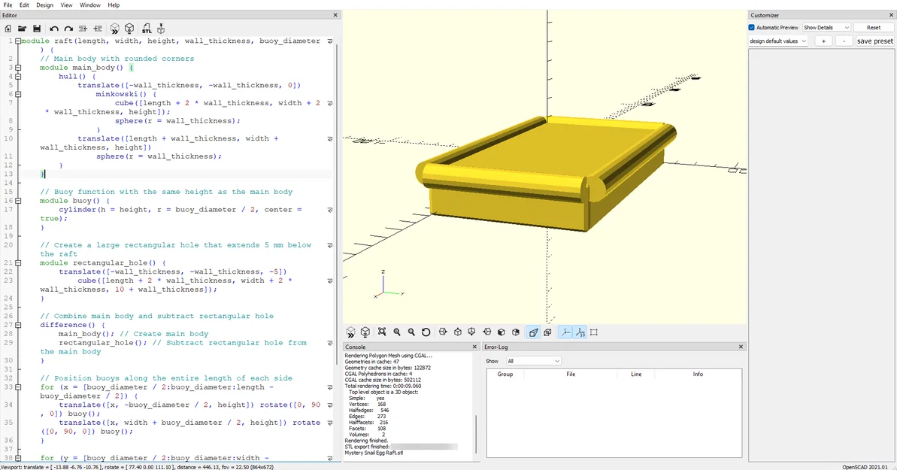897x470 pixels.
Task: Switch to the Back view
Action: (x=516, y=332)
